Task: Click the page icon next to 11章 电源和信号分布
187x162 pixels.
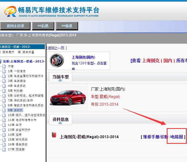Action: [x=4, y=120]
